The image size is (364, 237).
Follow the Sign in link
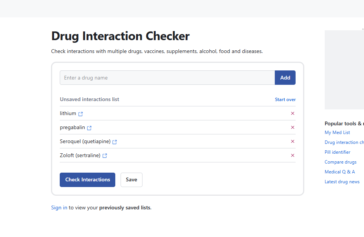pyautogui.click(x=59, y=208)
